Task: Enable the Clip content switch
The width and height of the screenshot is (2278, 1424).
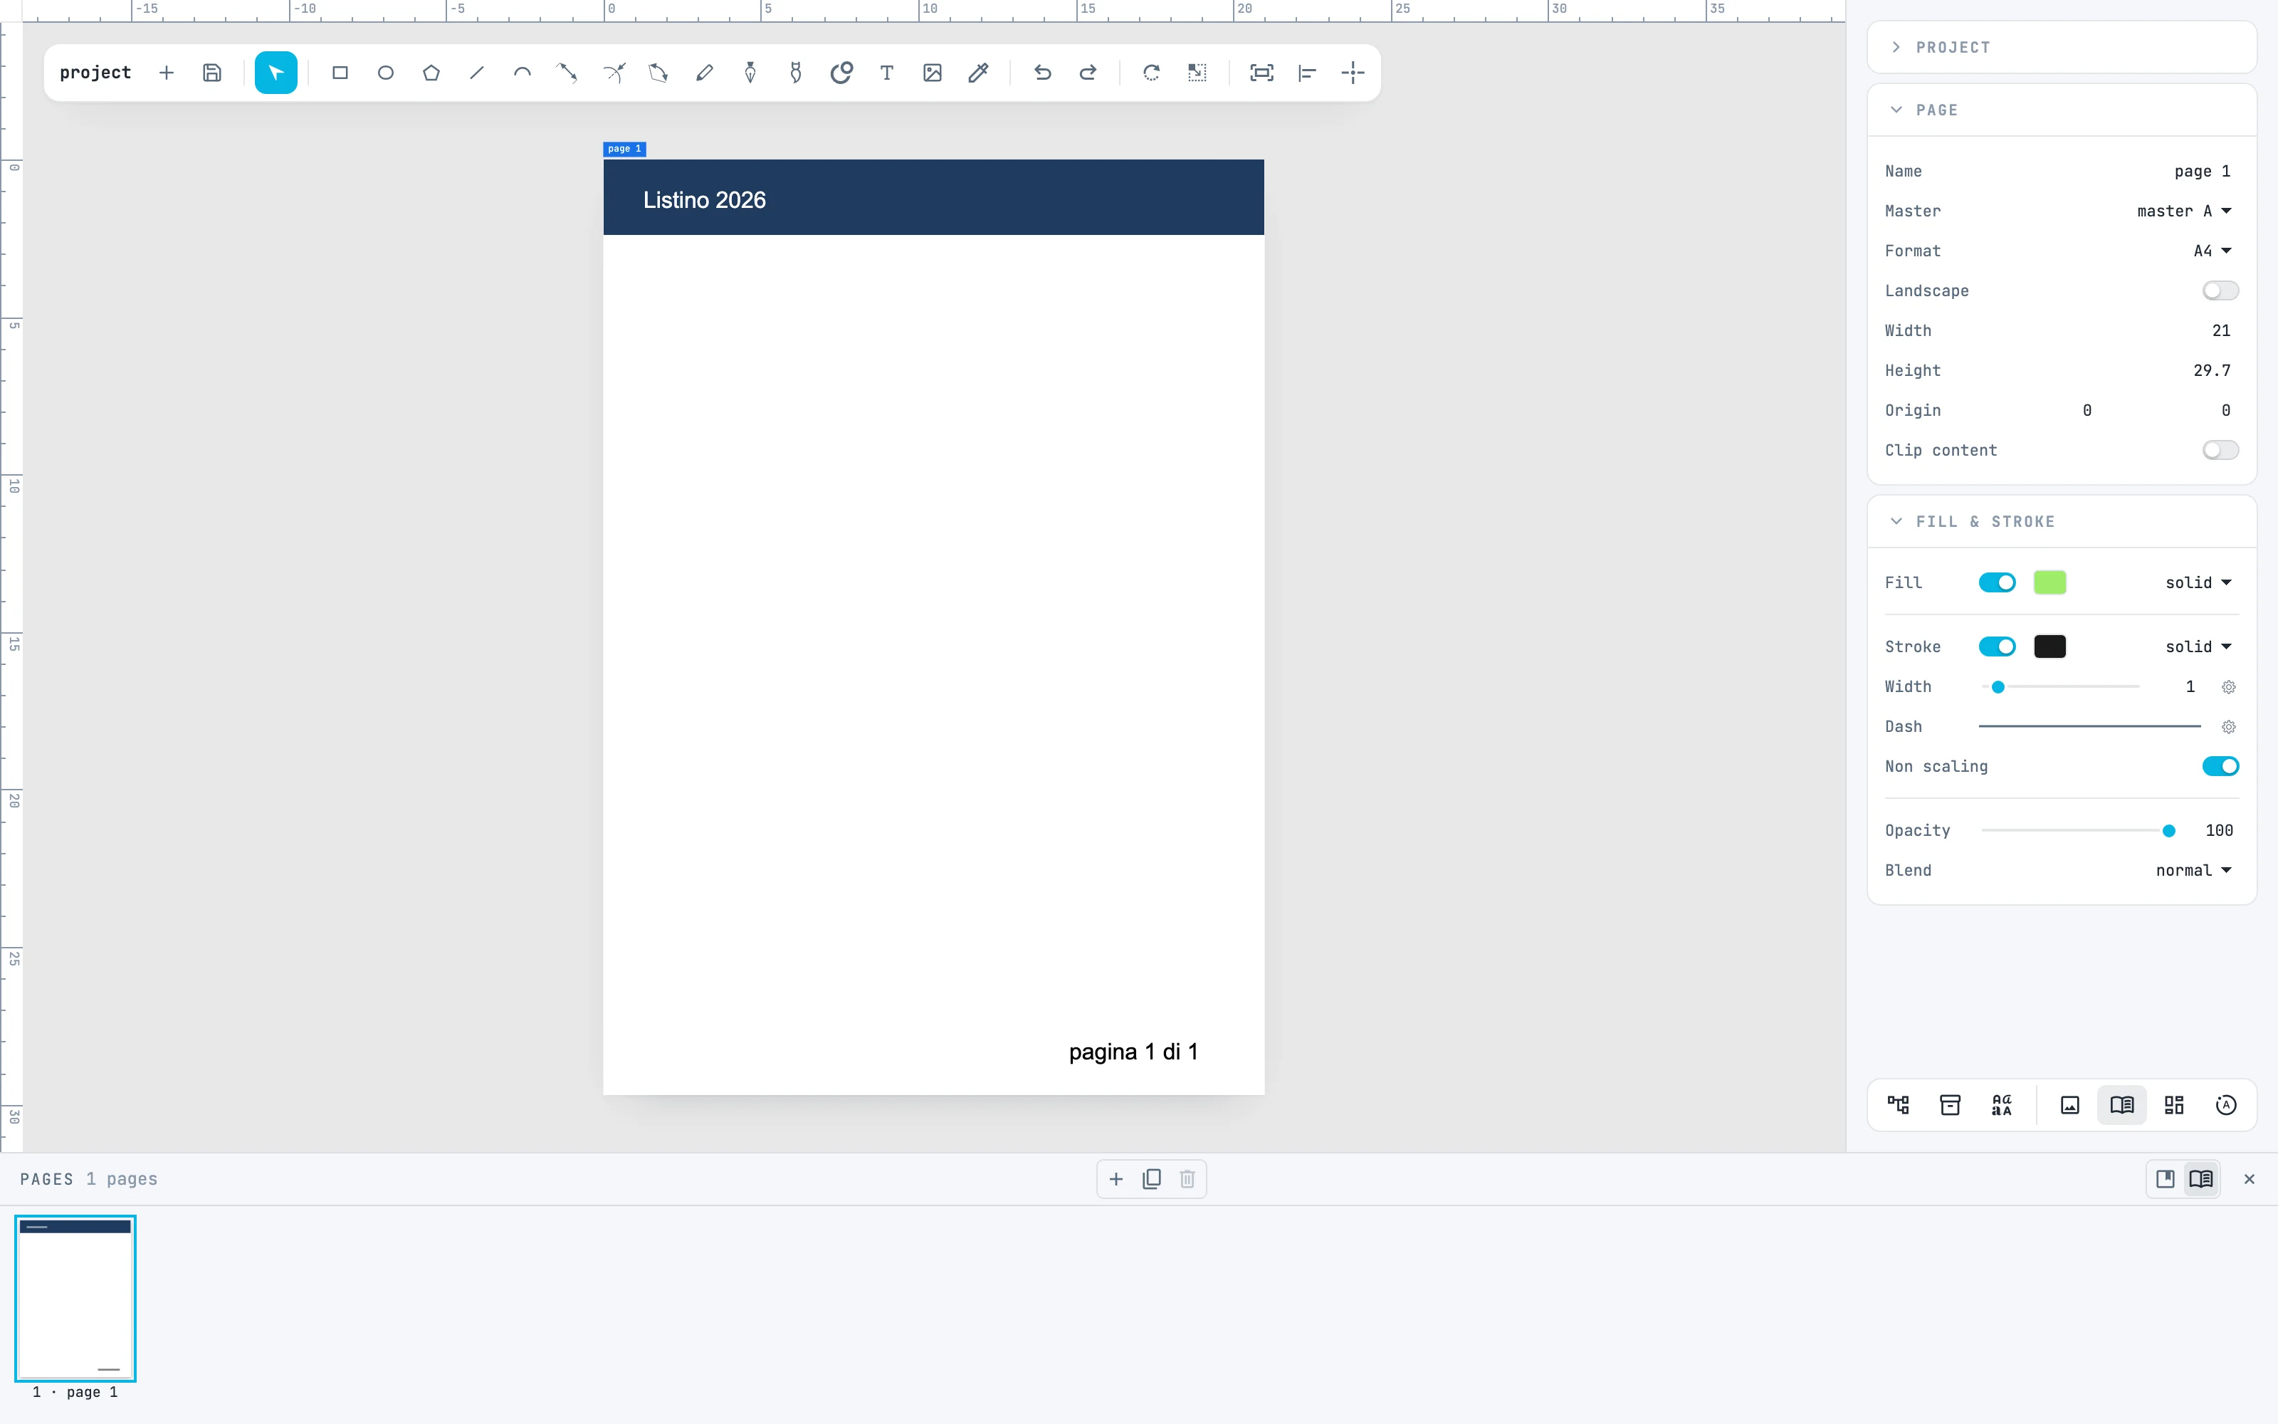Action: (x=2220, y=450)
